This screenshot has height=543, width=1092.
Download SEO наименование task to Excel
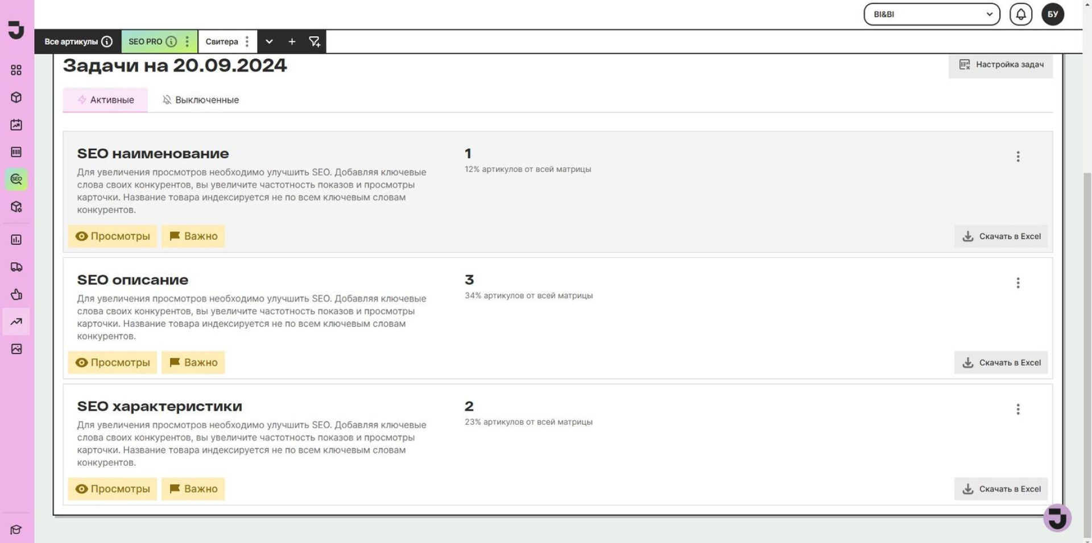pyautogui.click(x=1001, y=236)
